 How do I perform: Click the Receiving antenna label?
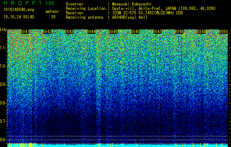click(x=84, y=17)
